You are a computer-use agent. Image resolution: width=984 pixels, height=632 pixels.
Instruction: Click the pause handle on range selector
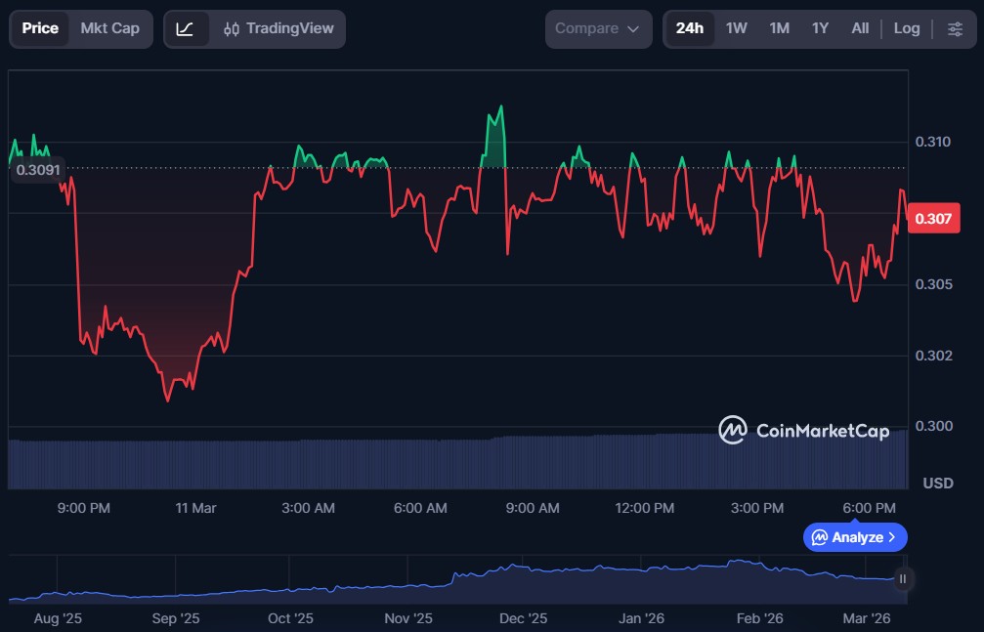[x=903, y=578]
